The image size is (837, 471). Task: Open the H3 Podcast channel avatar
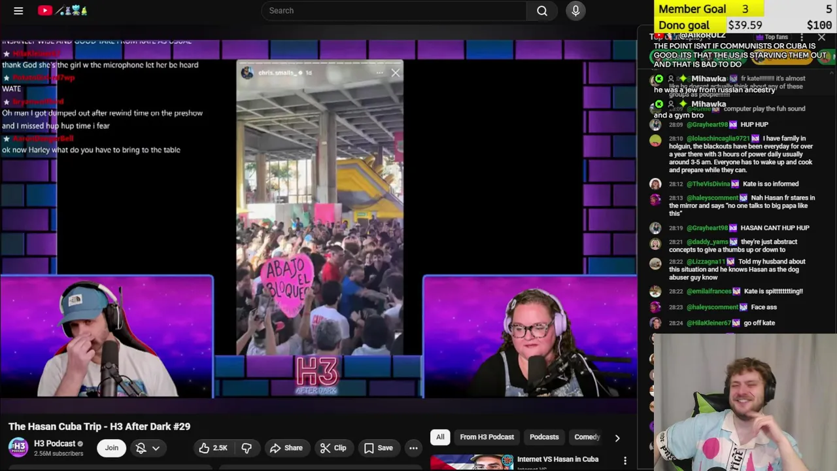[18, 447]
